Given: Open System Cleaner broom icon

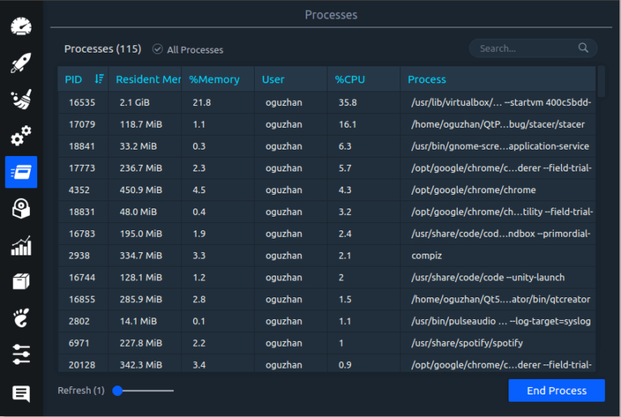Looking at the screenshot, I should [x=21, y=99].
